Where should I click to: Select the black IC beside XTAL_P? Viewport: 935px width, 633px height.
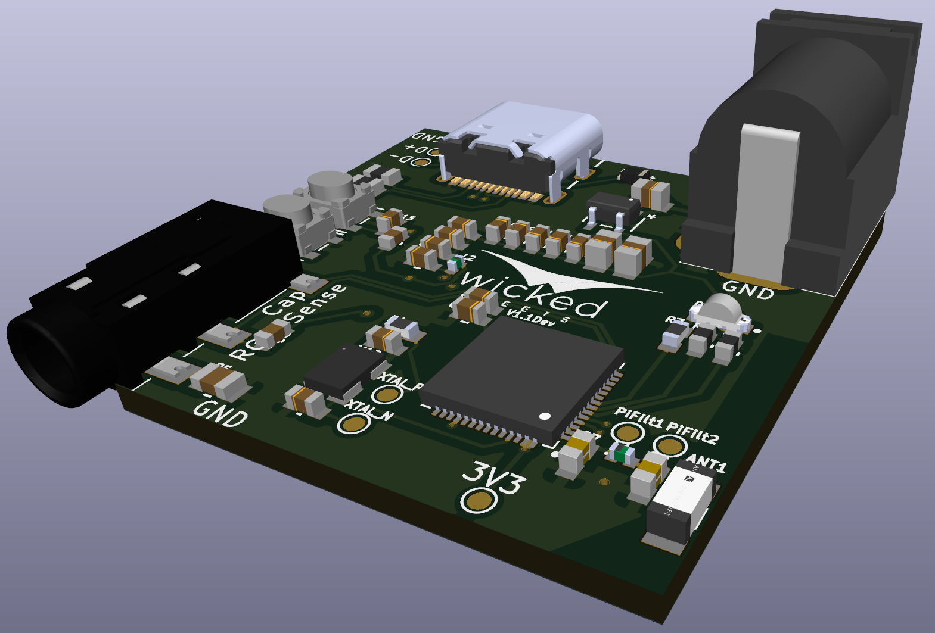(346, 371)
